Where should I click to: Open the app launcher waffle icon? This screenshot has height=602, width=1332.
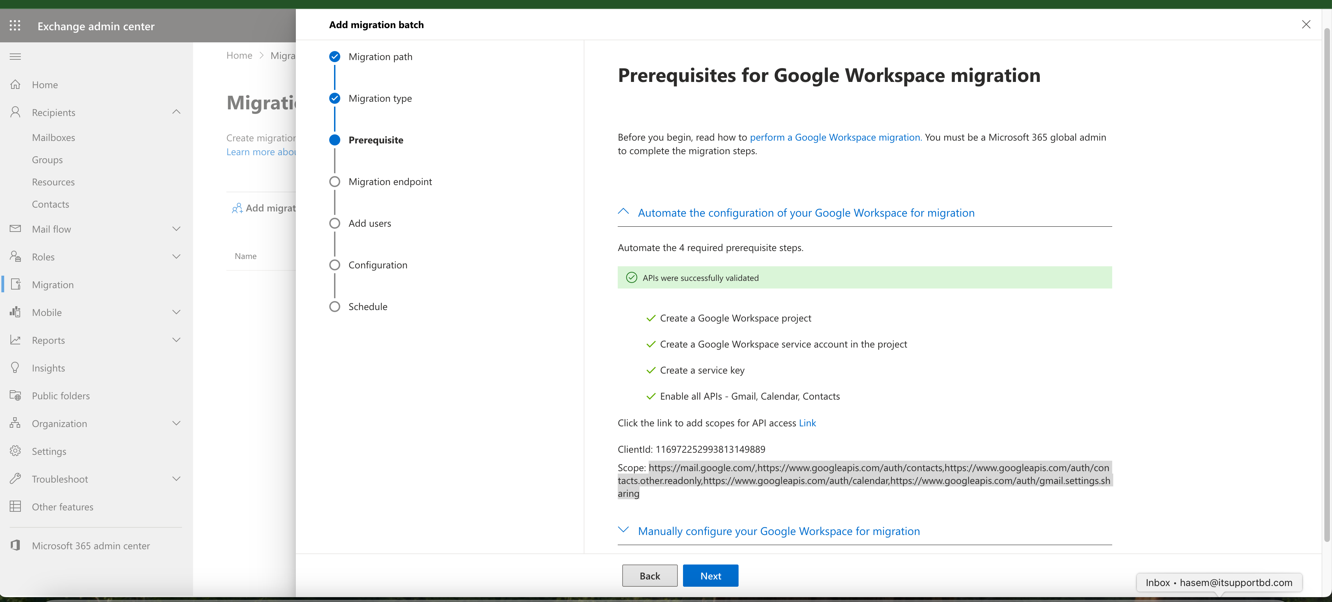15,25
